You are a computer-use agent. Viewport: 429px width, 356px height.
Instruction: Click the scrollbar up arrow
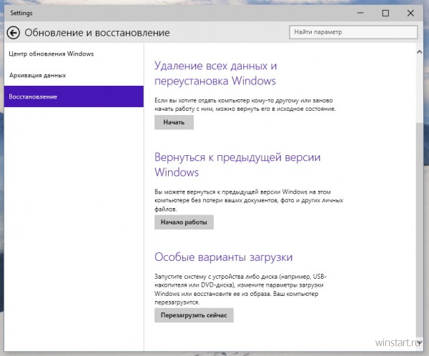(418, 48)
